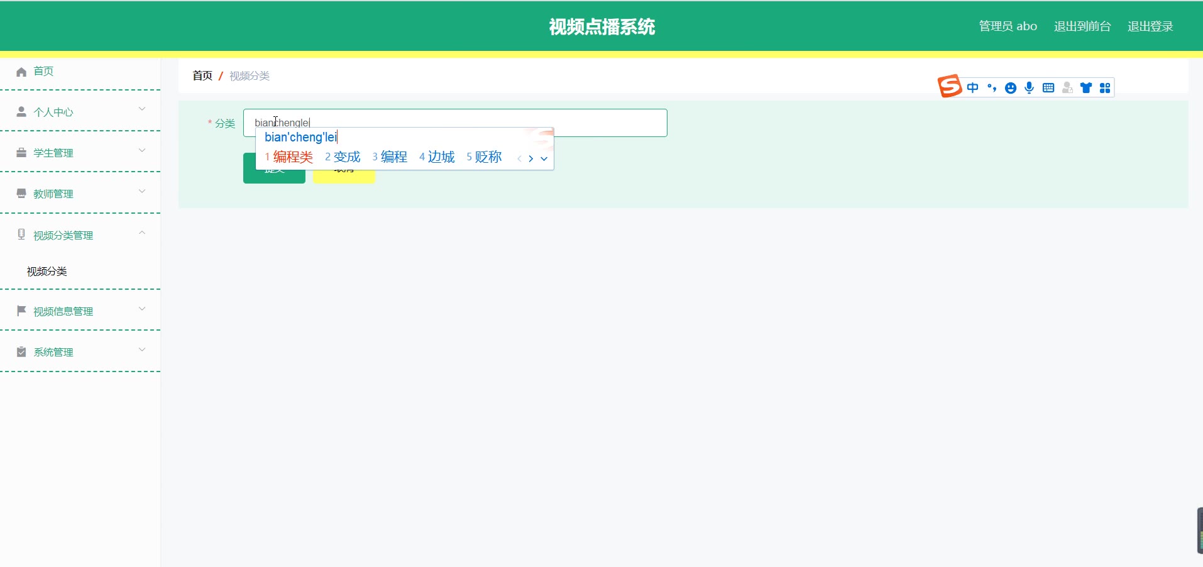This screenshot has height=567, width=1203.
Task: Click the home icon beside 首页
Action: click(x=21, y=72)
